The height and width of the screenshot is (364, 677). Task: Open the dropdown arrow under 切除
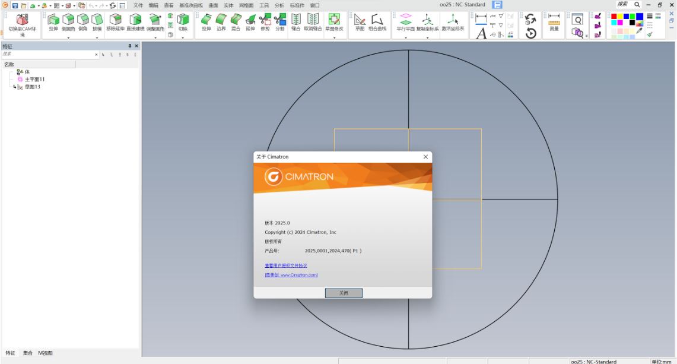(x=183, y=37)
